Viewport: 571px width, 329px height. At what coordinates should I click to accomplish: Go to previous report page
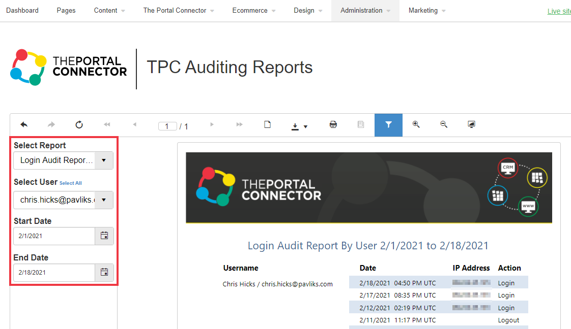tap(135, 124)
